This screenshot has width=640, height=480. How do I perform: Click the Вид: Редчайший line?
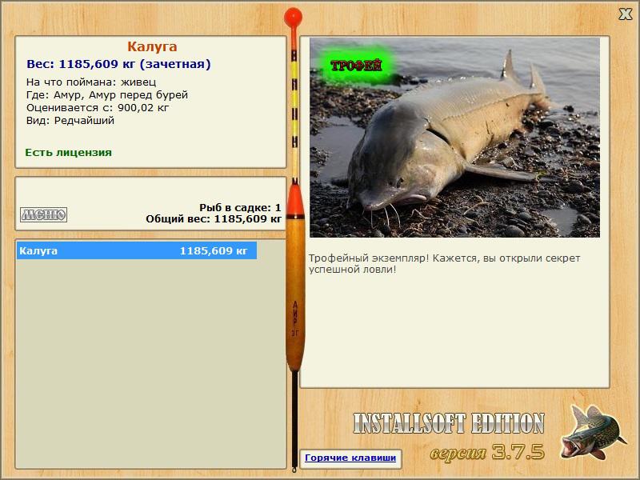point(70,121)
